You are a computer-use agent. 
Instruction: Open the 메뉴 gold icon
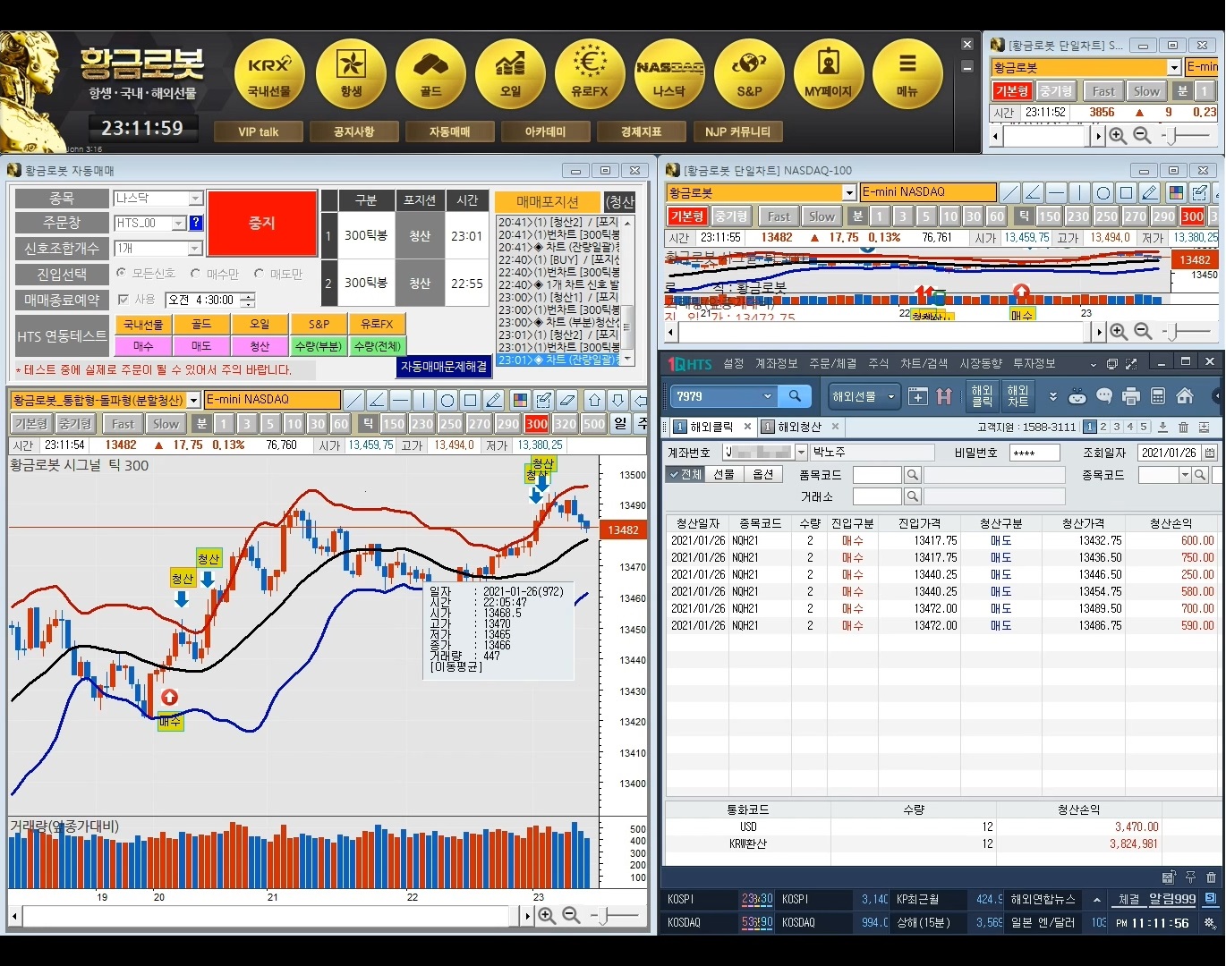(907, 75)
